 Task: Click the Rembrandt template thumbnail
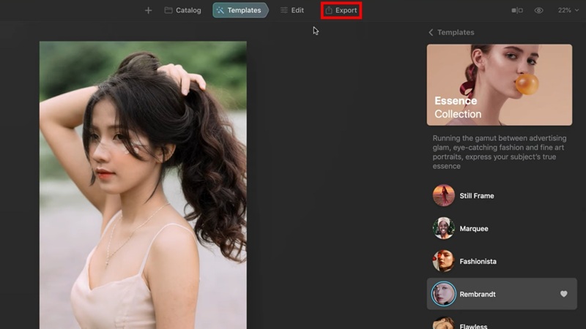[443, 294]
